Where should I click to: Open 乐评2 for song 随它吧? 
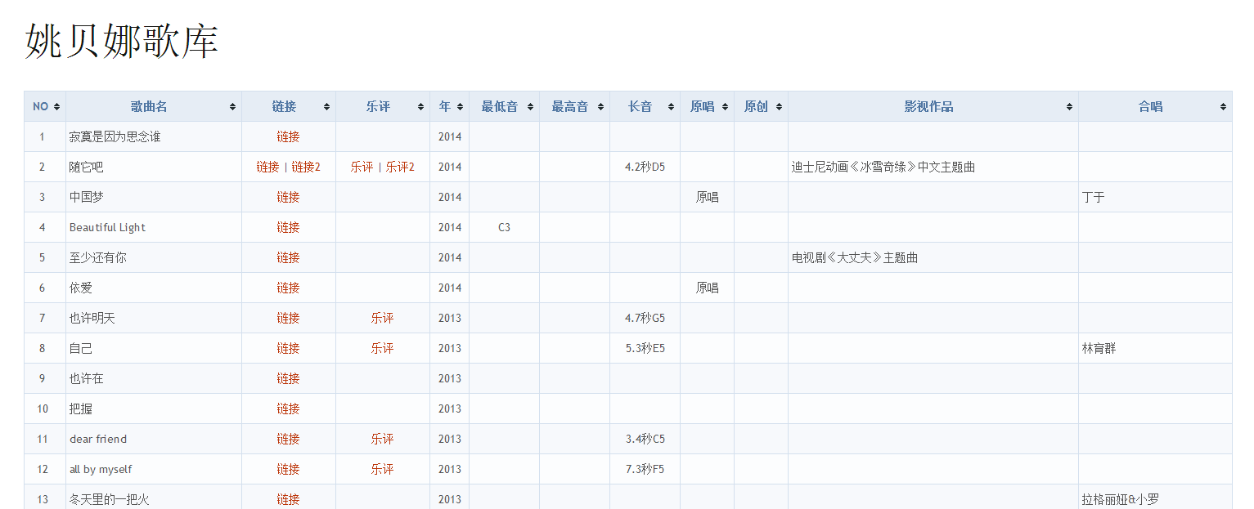pos(400,167)
